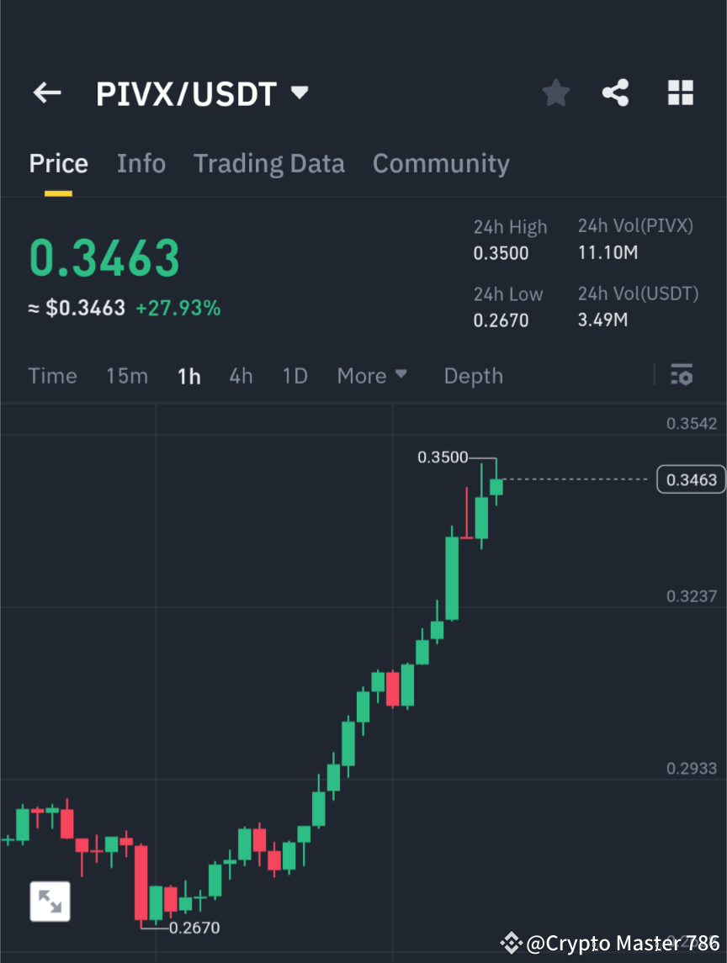Switch candle interval to 15m
Image resolution: width=727 pixels, height=963 pixels.
pyautogui.click(x=127, y=375)
